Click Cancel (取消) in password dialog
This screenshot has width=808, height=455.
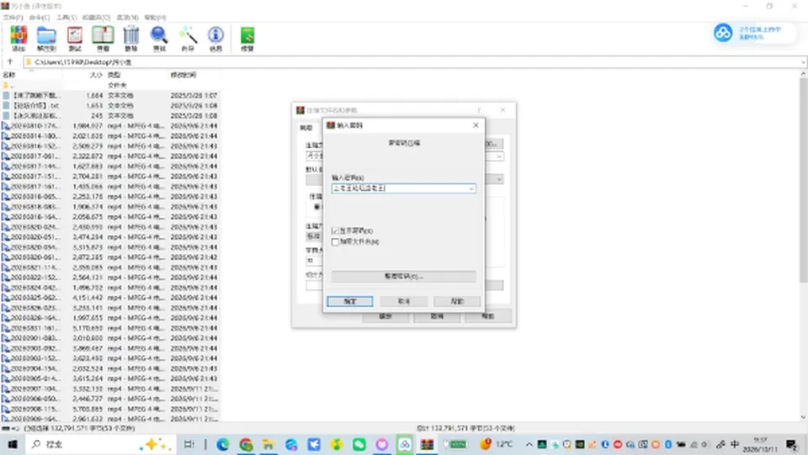point(403,301)
